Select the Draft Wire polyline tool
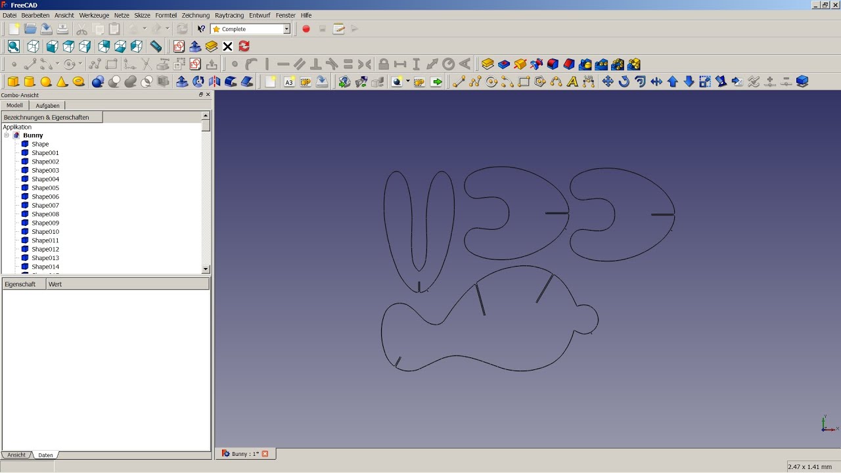841x473 pixels. 475,81
